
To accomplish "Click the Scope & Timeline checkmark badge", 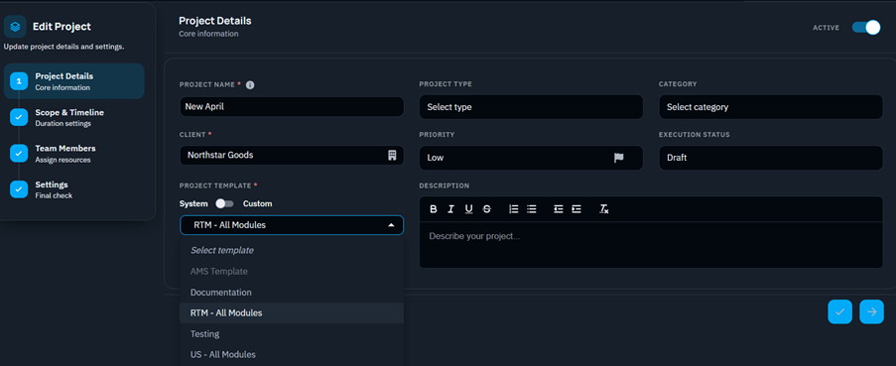I will coord(19,118).
